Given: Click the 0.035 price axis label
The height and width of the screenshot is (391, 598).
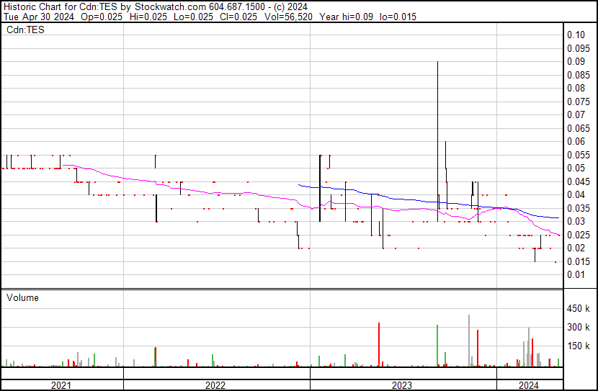Looking at the screenshot, I should 579,208.
